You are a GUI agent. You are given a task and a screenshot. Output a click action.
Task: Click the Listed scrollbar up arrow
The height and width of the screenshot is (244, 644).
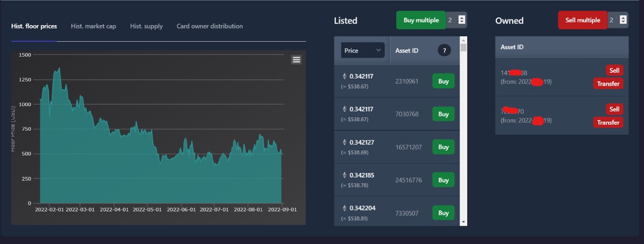463,40
